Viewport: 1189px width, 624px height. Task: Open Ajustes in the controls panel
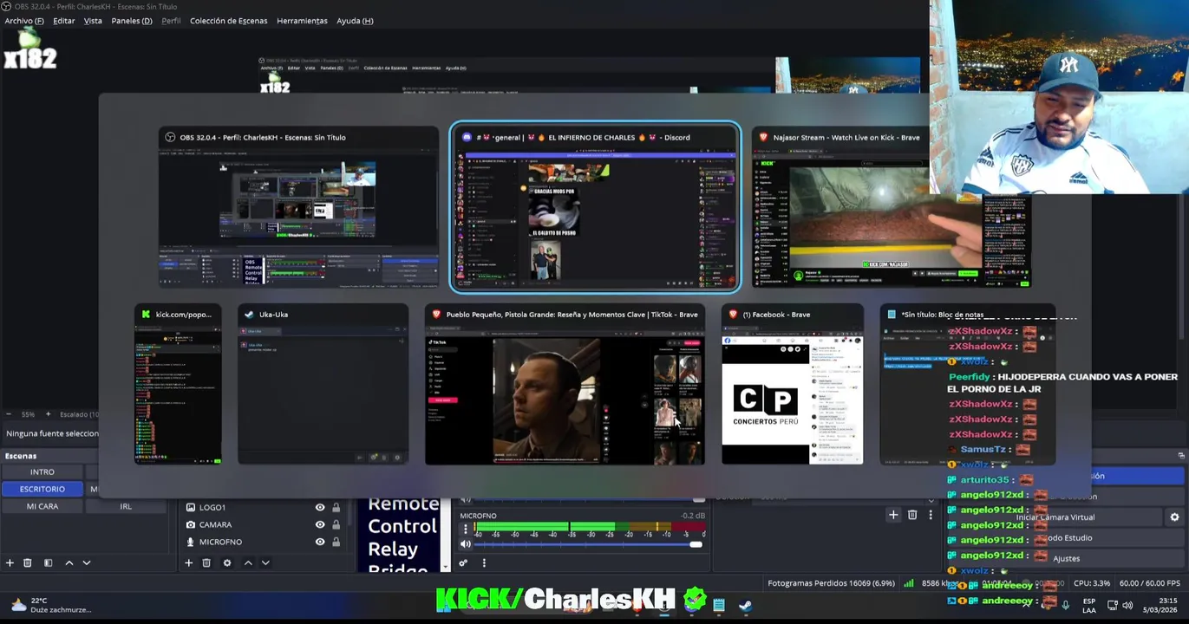click(1067, 558)
